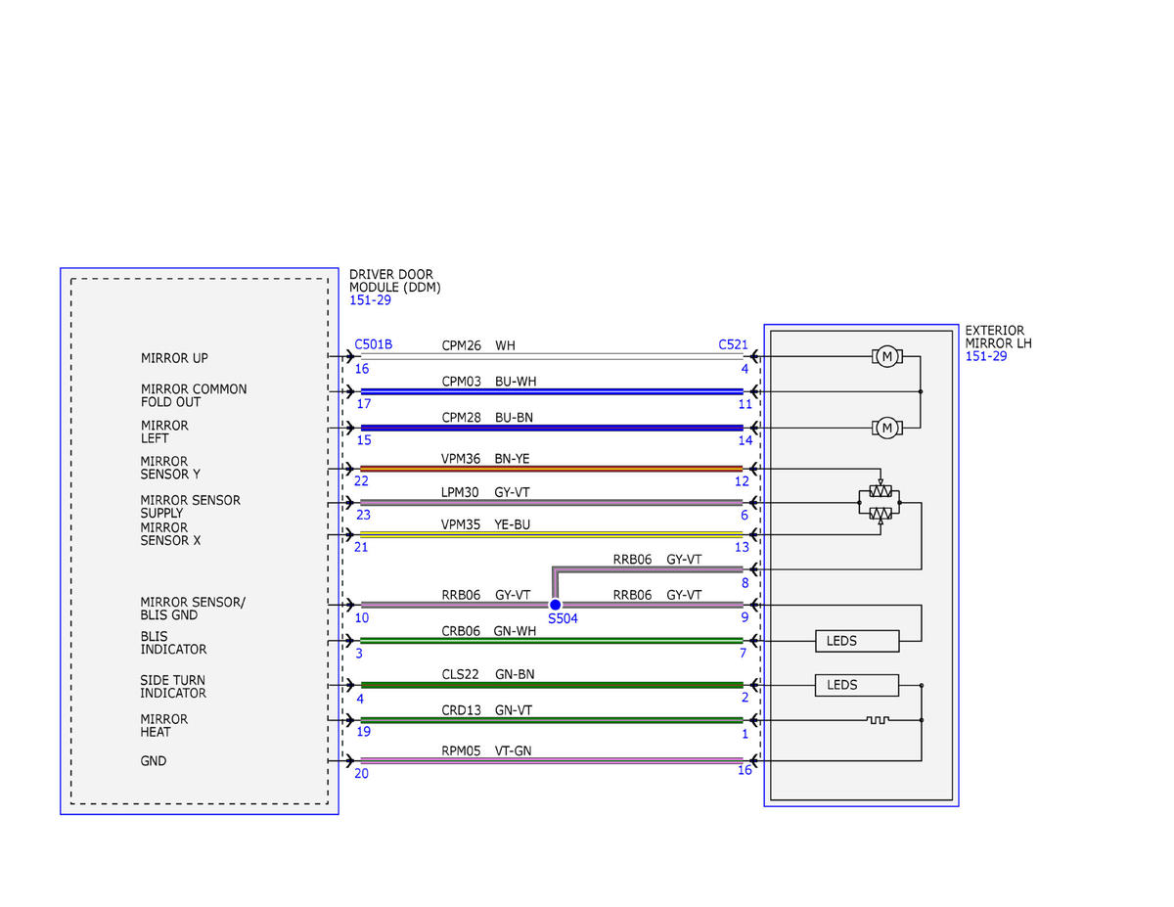Select the VPM36 BN-YE wire label
1174x907 pixels.
click(x=485, y=458)
